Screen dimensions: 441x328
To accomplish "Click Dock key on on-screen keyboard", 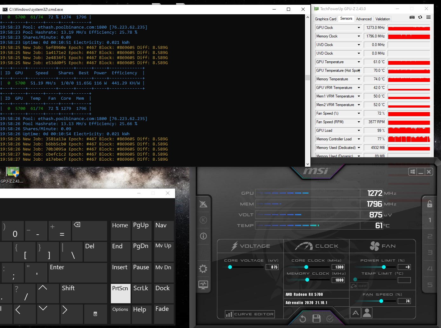I will [164, 293].
